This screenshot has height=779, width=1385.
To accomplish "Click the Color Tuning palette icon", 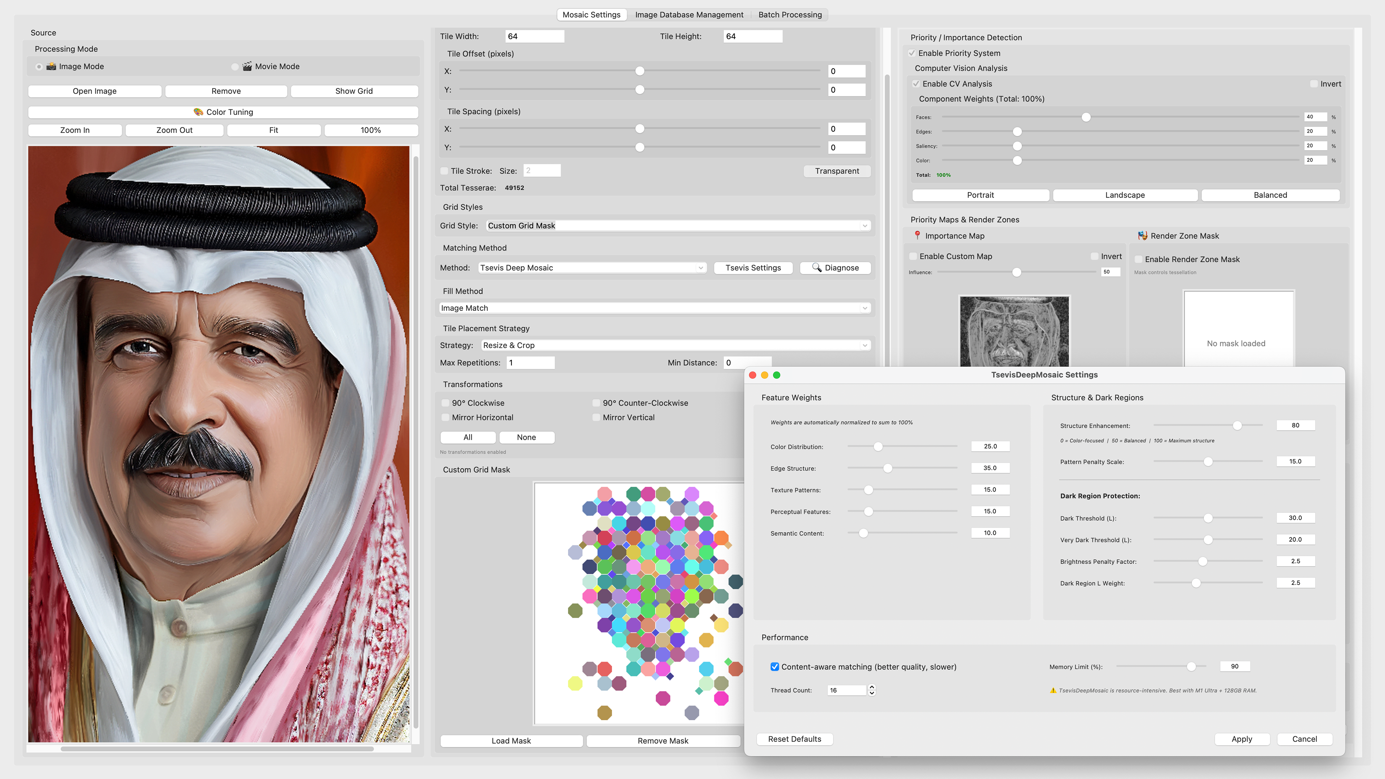I will click(199, 112).
